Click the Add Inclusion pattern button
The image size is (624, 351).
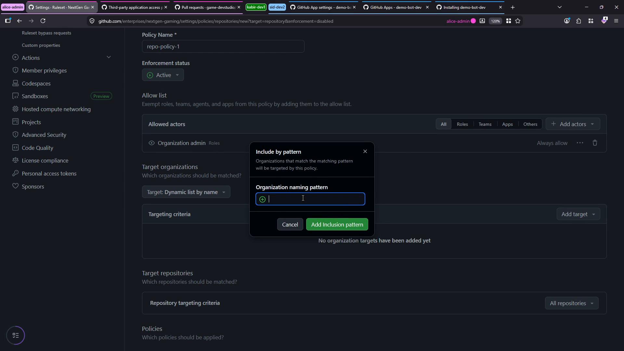[337, 225]
